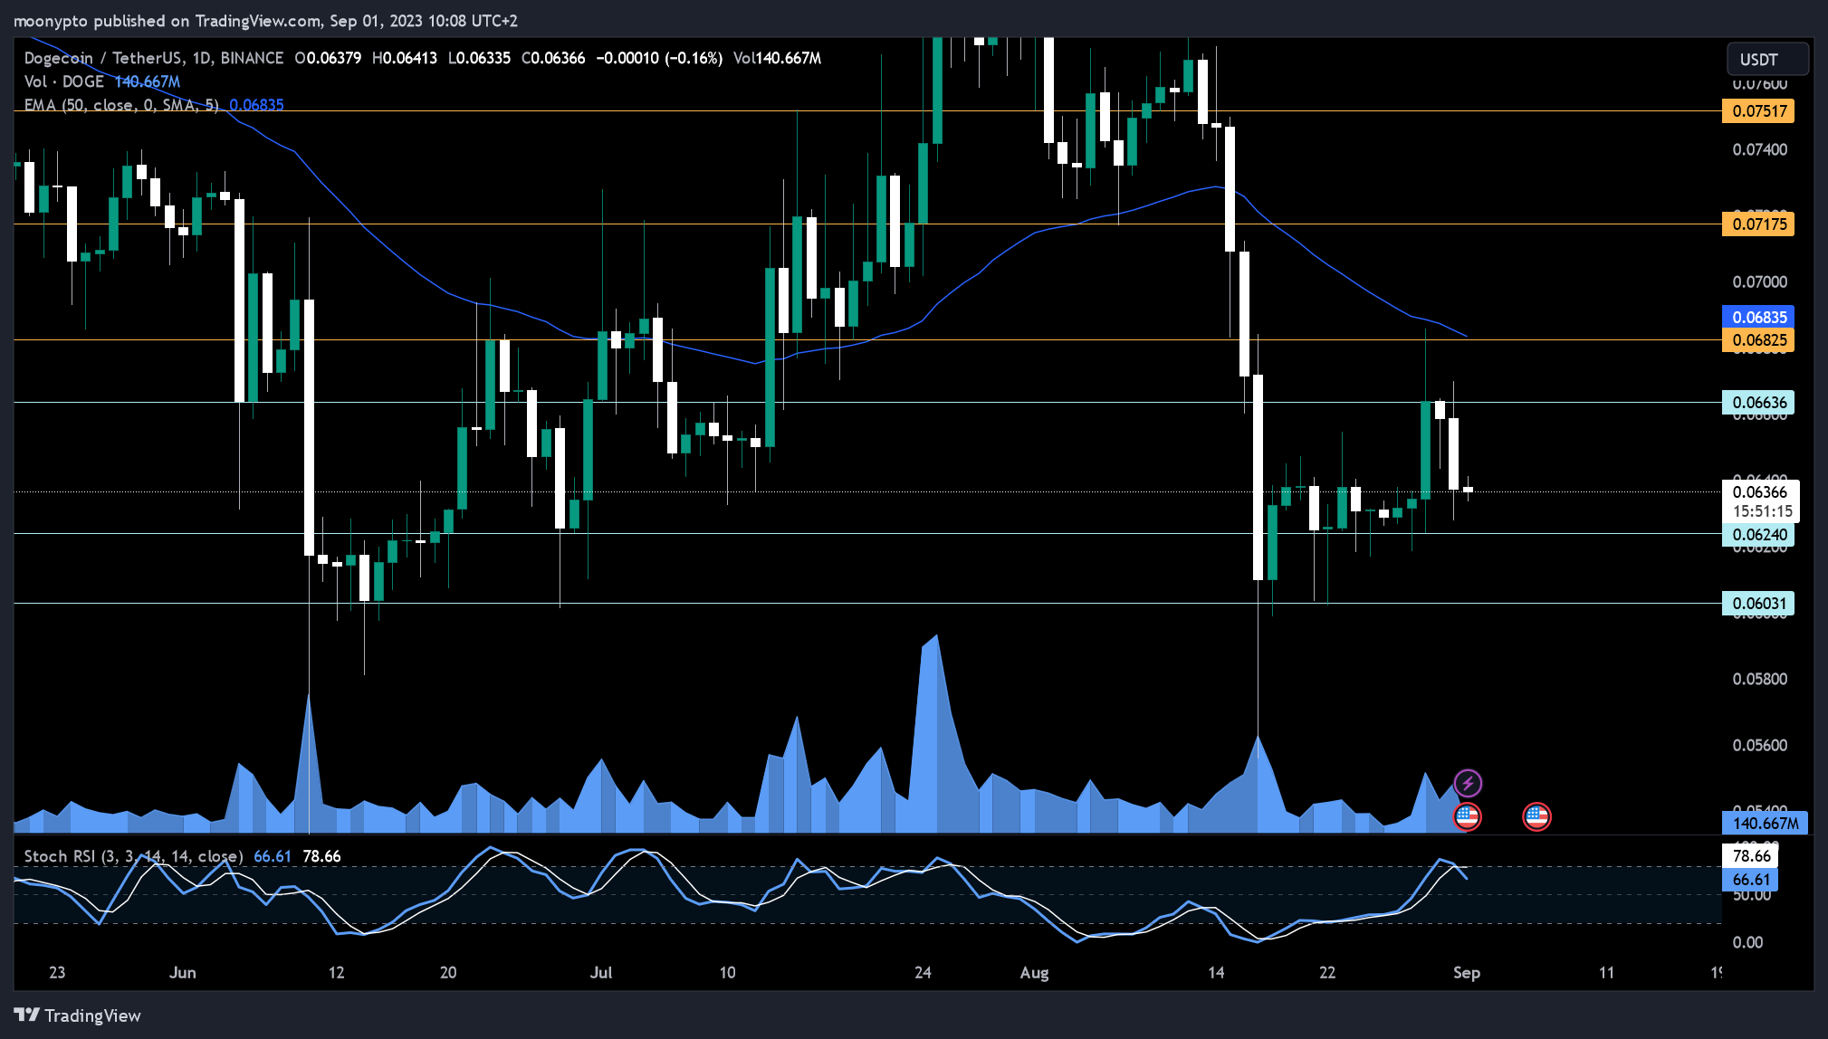This screenshot has width=1828, height=1039.
Task: Click the 0.06825 orange price label
Action: point(1758,340)
